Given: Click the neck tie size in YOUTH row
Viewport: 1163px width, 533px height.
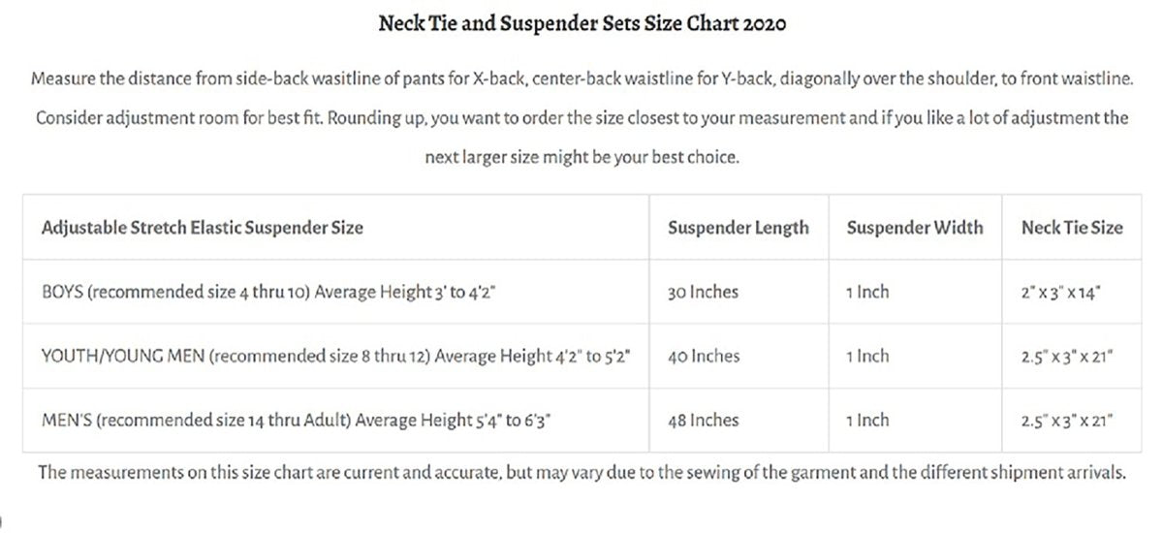Looking at the screenshot, I should (x=1067, y=357).
